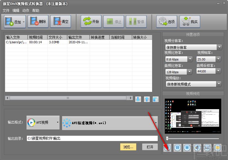Open the snapshot folder icon

(218, 148)
